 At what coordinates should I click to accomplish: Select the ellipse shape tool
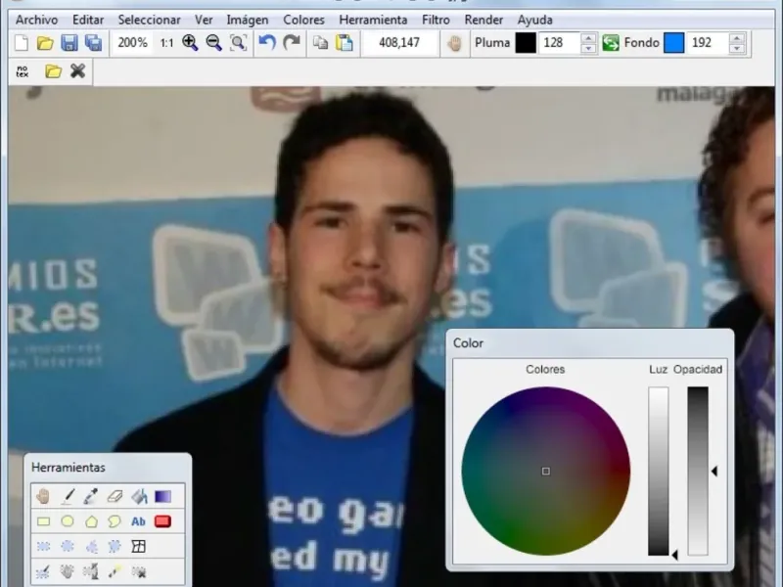pyautogui.click(x=68, y=521)
